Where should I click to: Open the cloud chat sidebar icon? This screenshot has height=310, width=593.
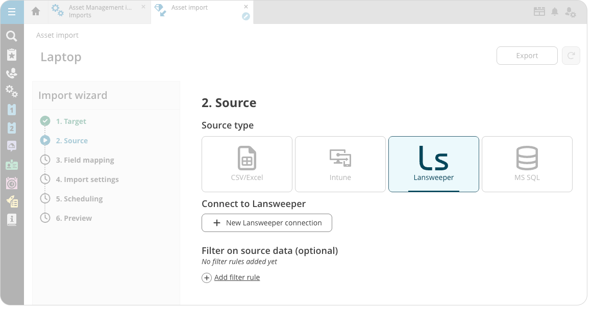point(12,146)
